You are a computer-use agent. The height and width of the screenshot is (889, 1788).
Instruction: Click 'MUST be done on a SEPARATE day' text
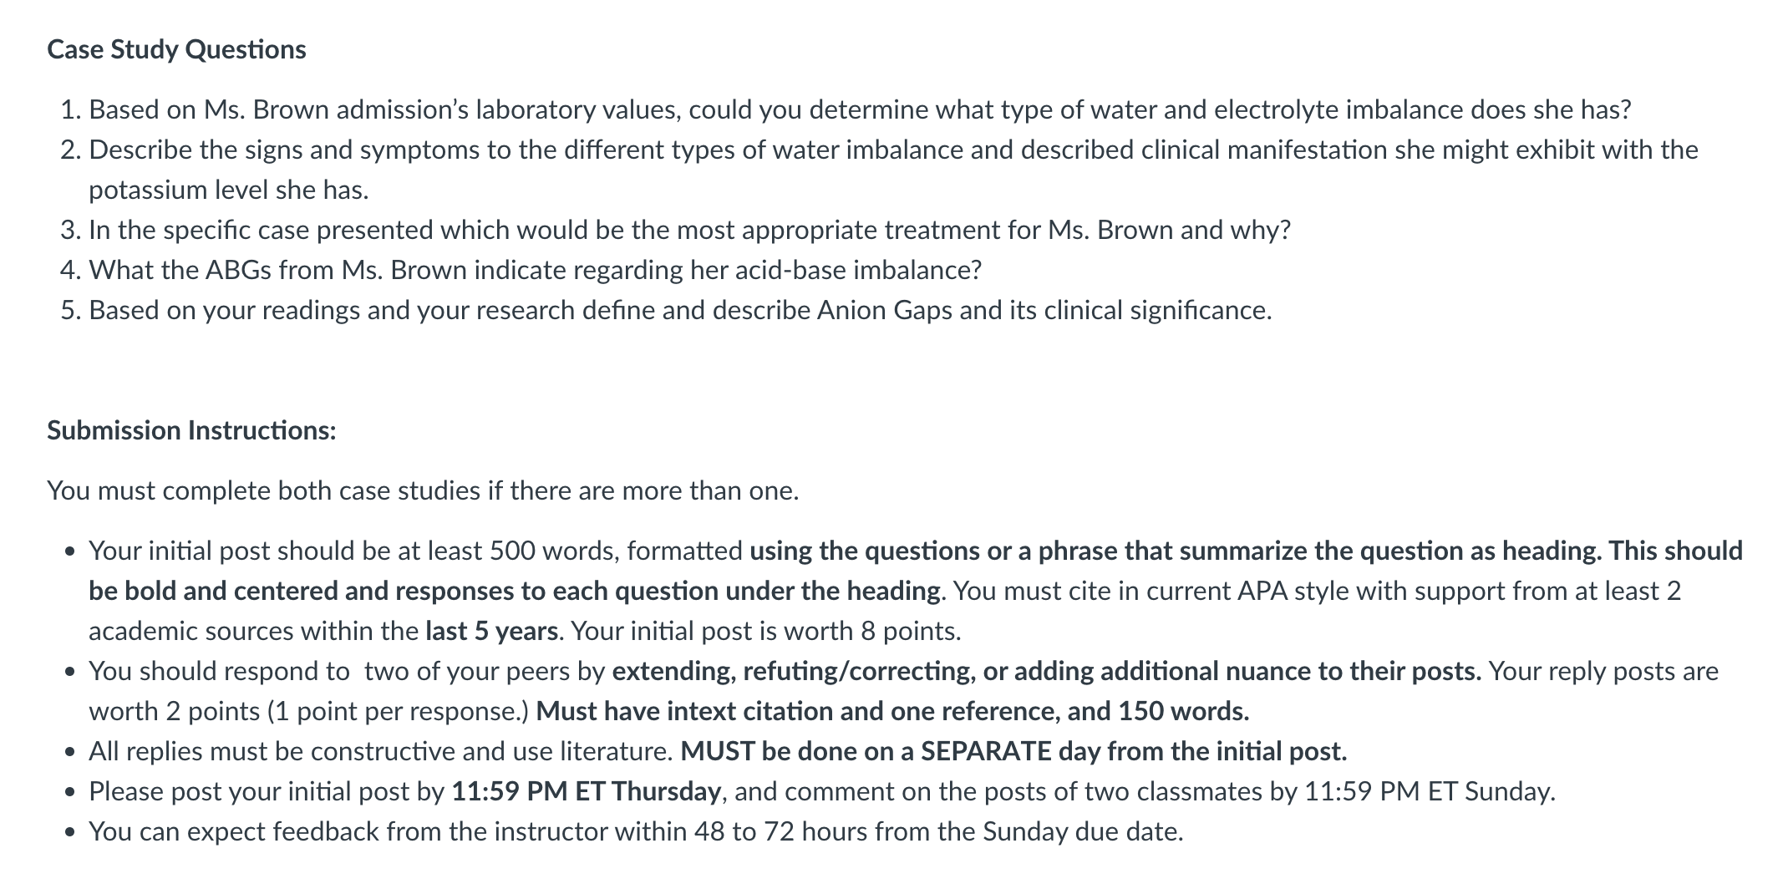click(1014, 752)
